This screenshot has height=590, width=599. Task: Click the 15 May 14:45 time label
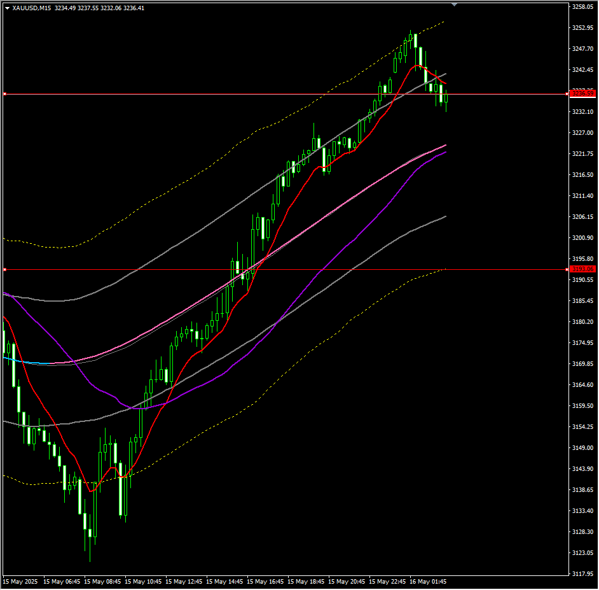[x=224, y=582]
